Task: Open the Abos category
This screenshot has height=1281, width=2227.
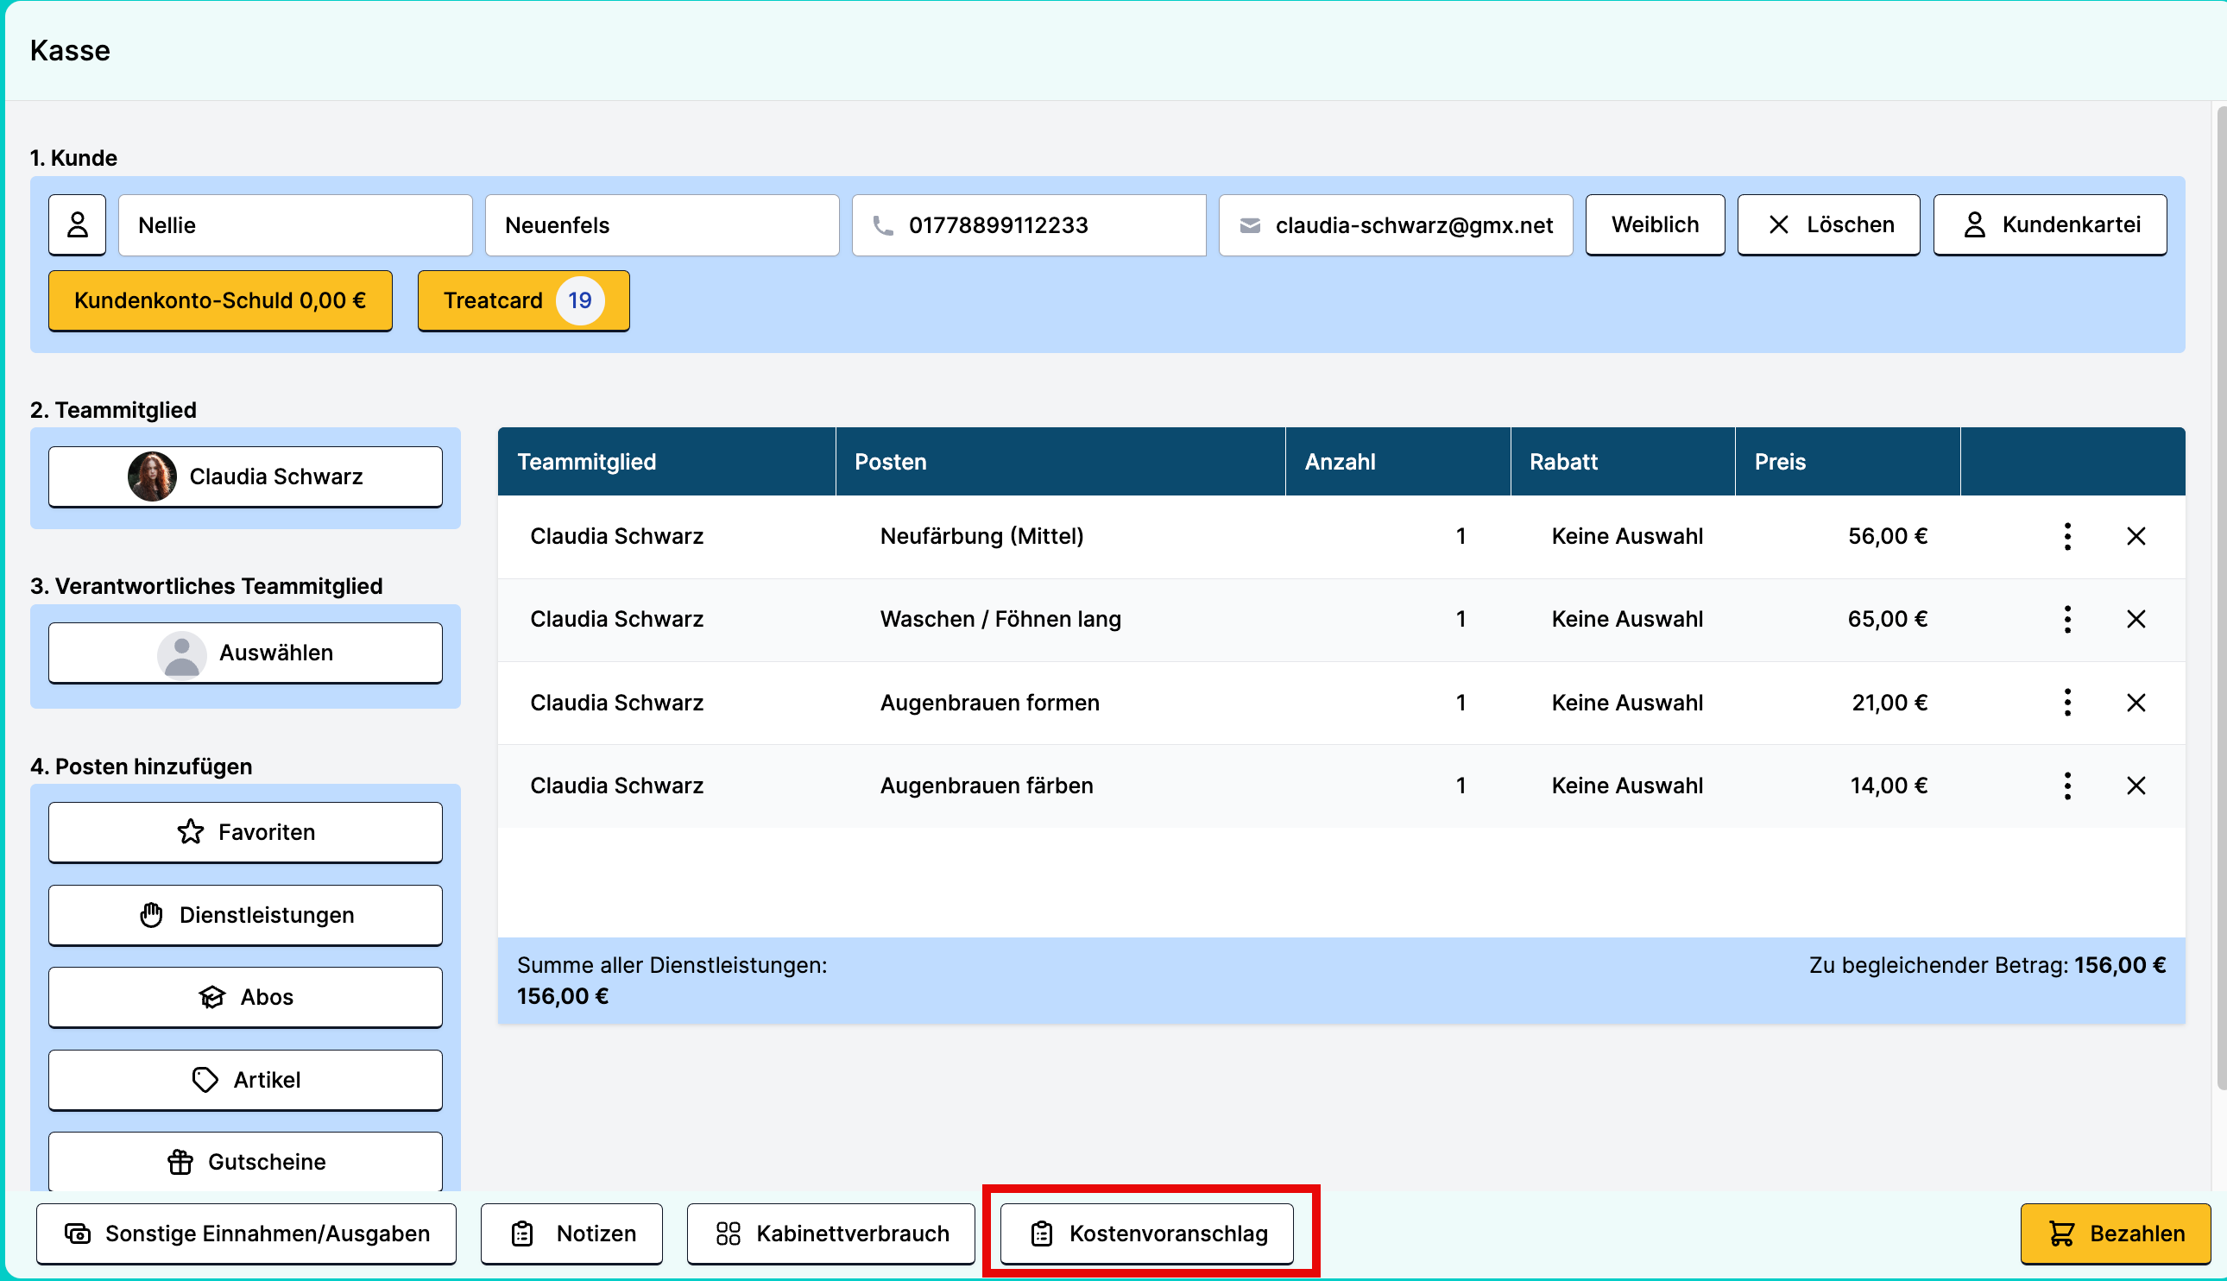Action: pyautogui.click(x=245, y=997)
